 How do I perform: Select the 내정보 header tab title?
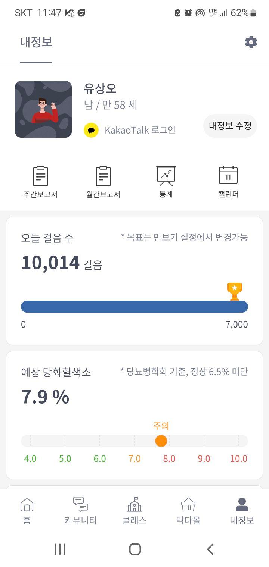click(36, 42)
